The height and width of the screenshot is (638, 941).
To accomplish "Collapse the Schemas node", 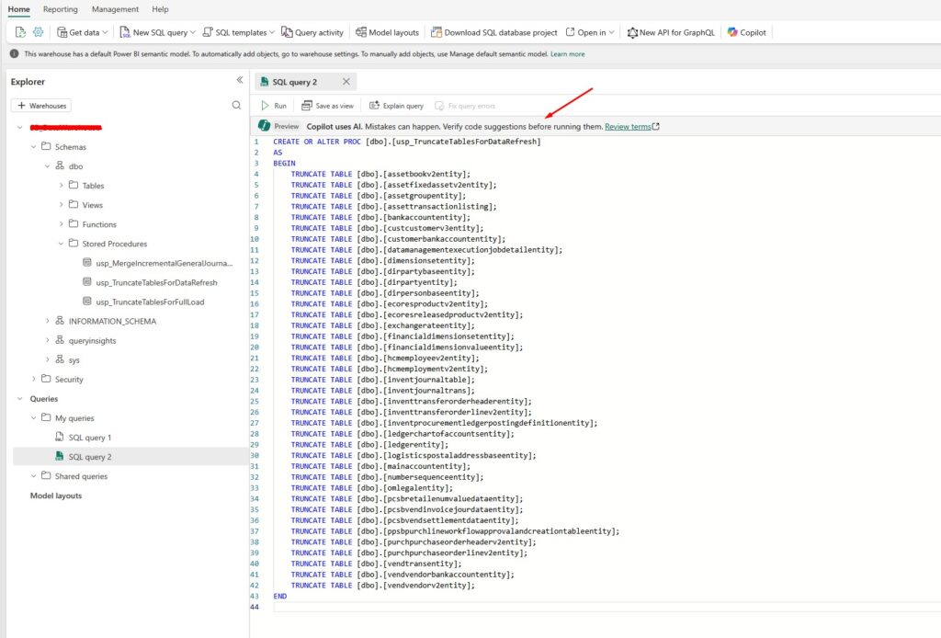I will coord(34,146).
